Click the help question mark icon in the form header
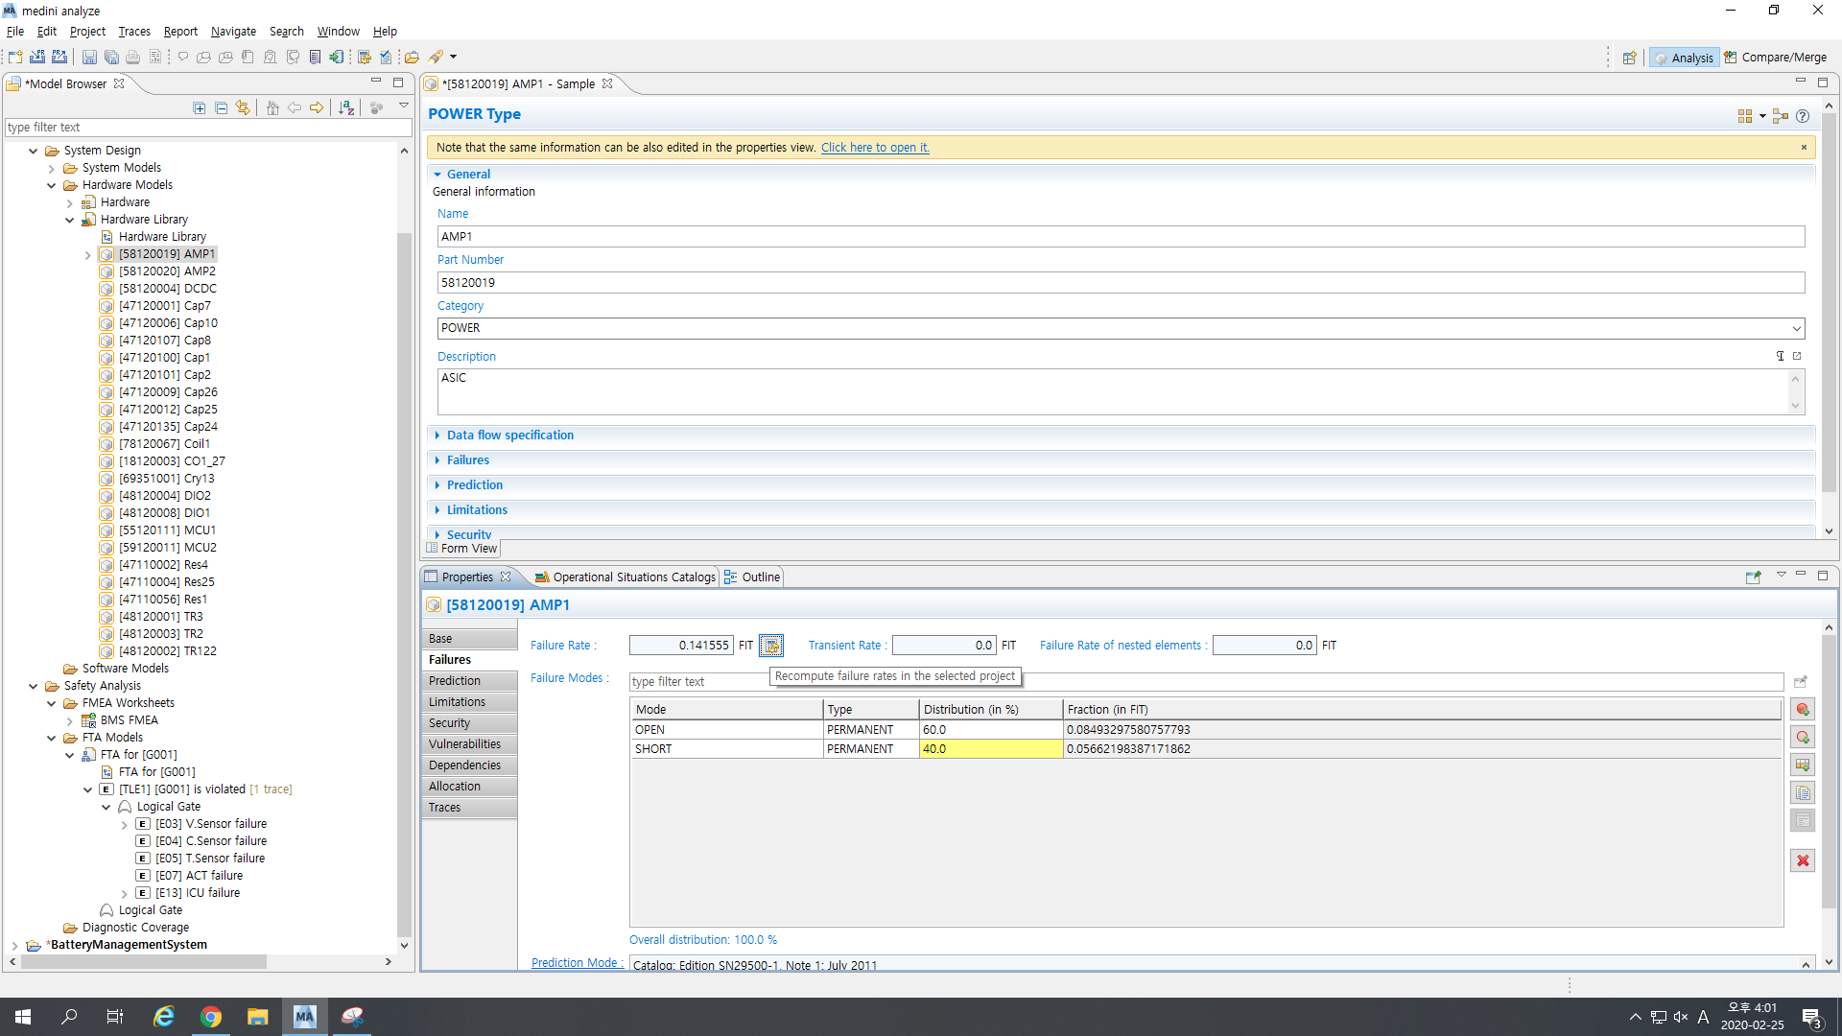 pyautogui.click(x=1803, y=116)
